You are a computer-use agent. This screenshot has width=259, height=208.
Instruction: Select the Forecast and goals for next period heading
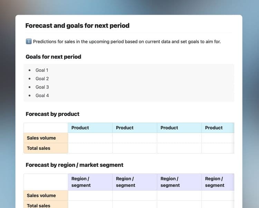tap(77, 26)
